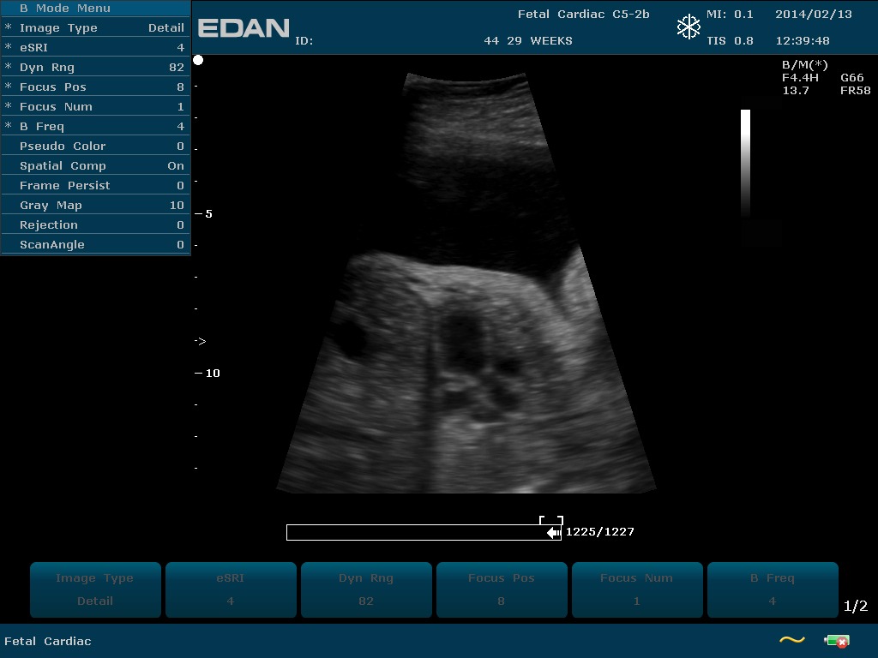This screenshot has height=658, width=878.
Task: Click the yellow wave signal icon
Action: (x=791, y=640)
